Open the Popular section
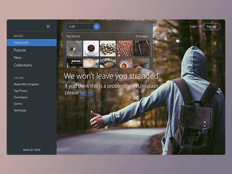The height and width of the screenshot is (174, 232). pos(20,50)
